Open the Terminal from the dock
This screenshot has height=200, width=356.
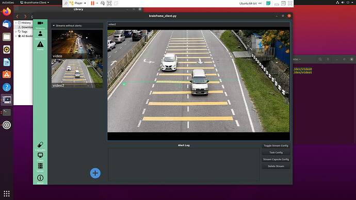[x=7, y=112]
